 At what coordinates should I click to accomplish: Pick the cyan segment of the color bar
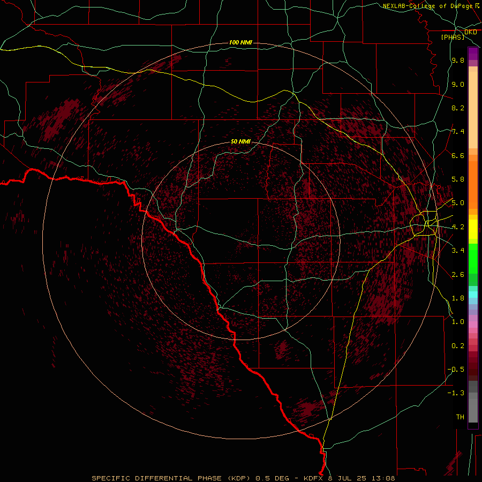click(473, 294)
